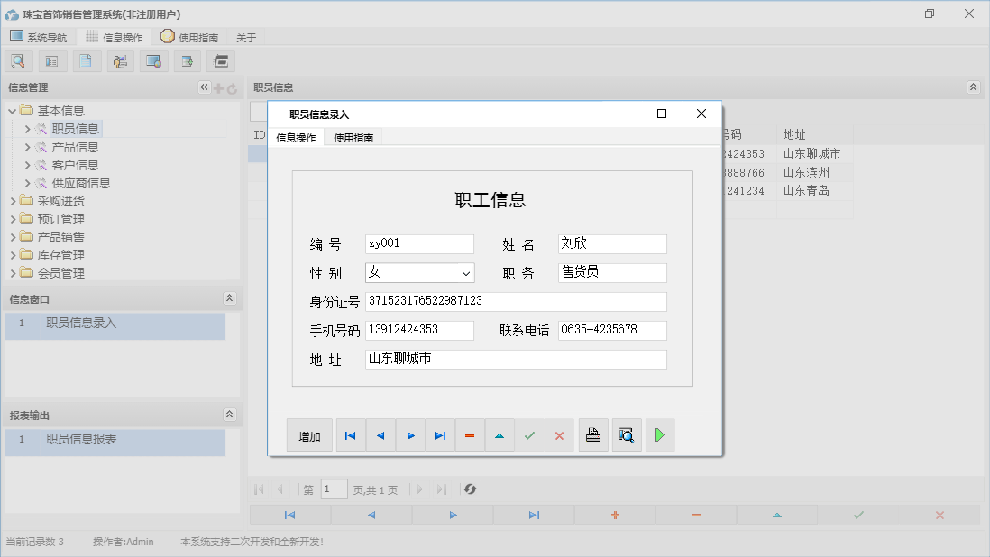
Task: Click the 增加 add button
Action: pos(309,434)
